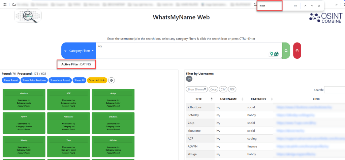Click the table Search input field
The width and height of the screenshot is (345, 160).
tap(335, 90)
